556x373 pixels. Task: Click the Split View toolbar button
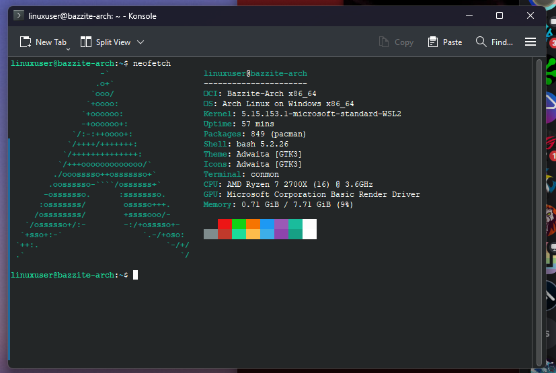pos(106,42)
